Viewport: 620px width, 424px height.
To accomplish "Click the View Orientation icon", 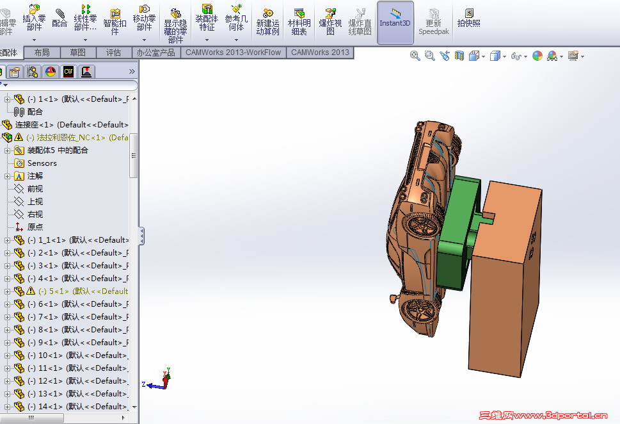I will click(473, 56).
